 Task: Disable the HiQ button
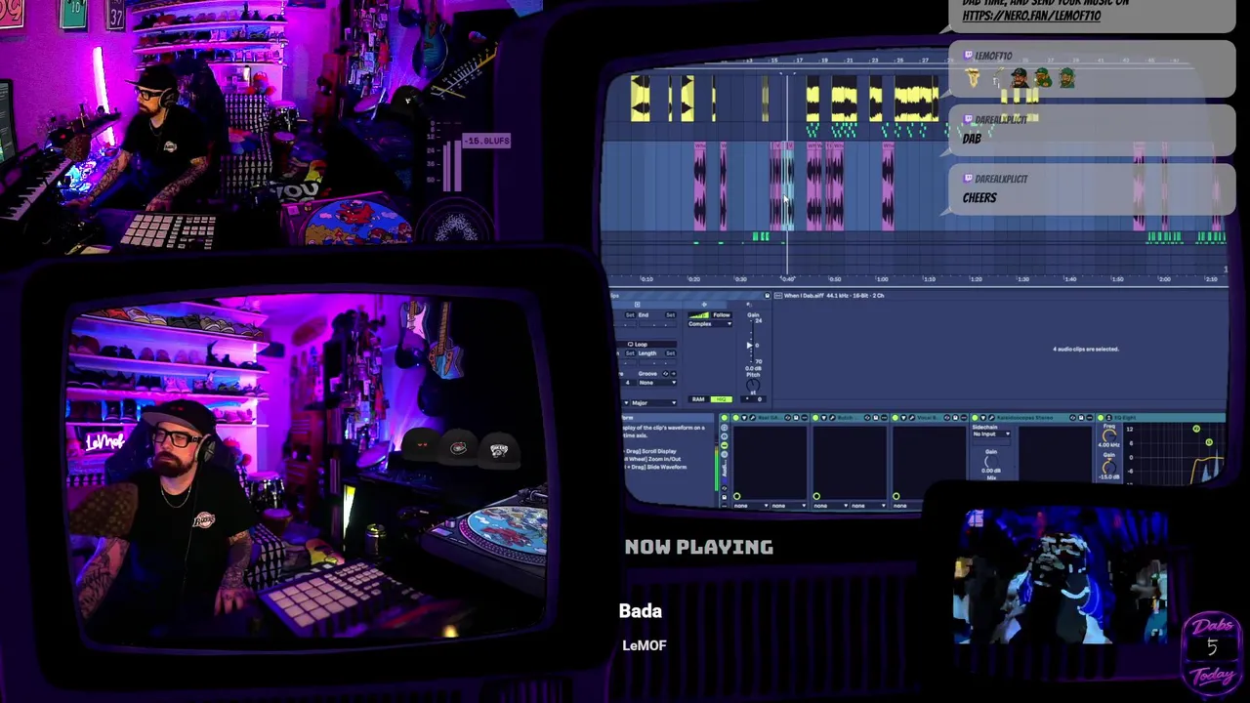722,399
